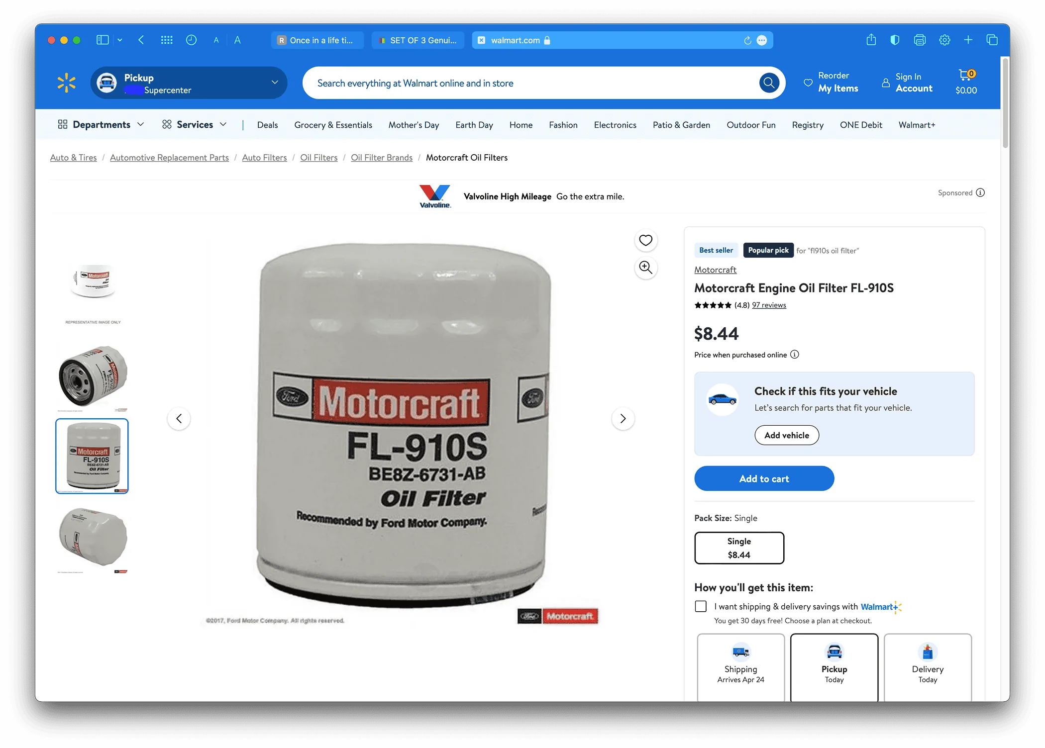Open the Deals menu item
This screenshot has width=1045, height=748.
267,125
